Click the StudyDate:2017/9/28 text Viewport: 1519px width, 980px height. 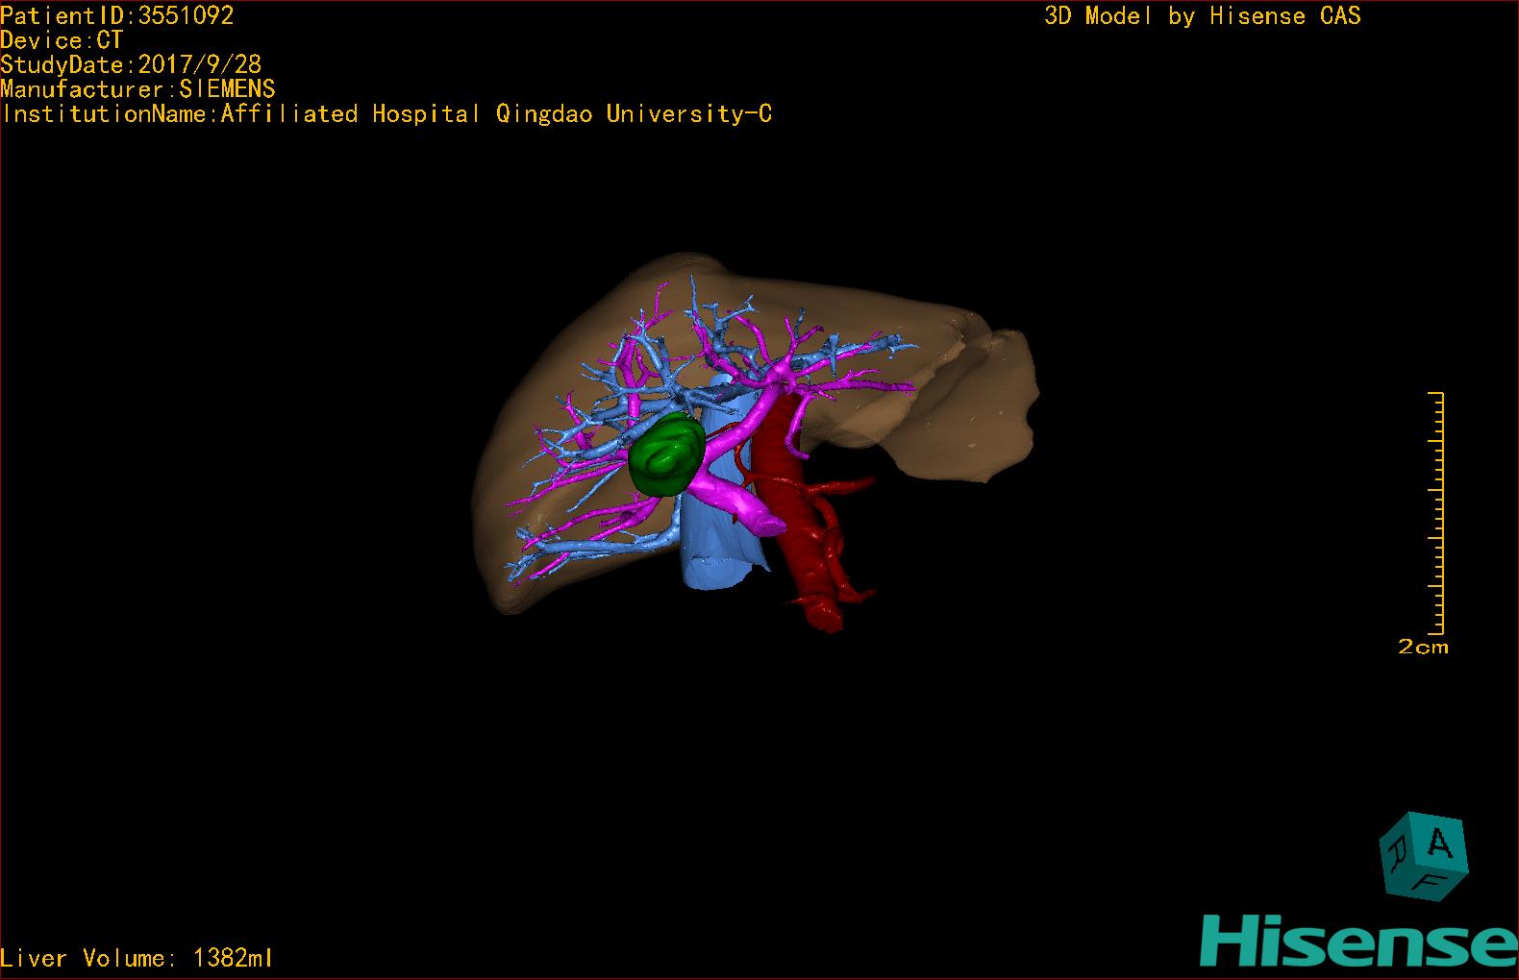pyautogui.click(x=131, y=64)
